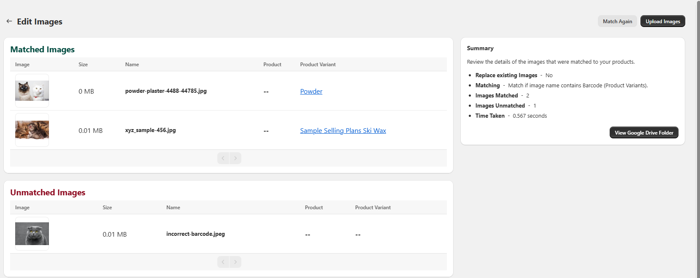Open the Powder product variant link
Screen dimensions: 700x278
click(x=311, y=91)
